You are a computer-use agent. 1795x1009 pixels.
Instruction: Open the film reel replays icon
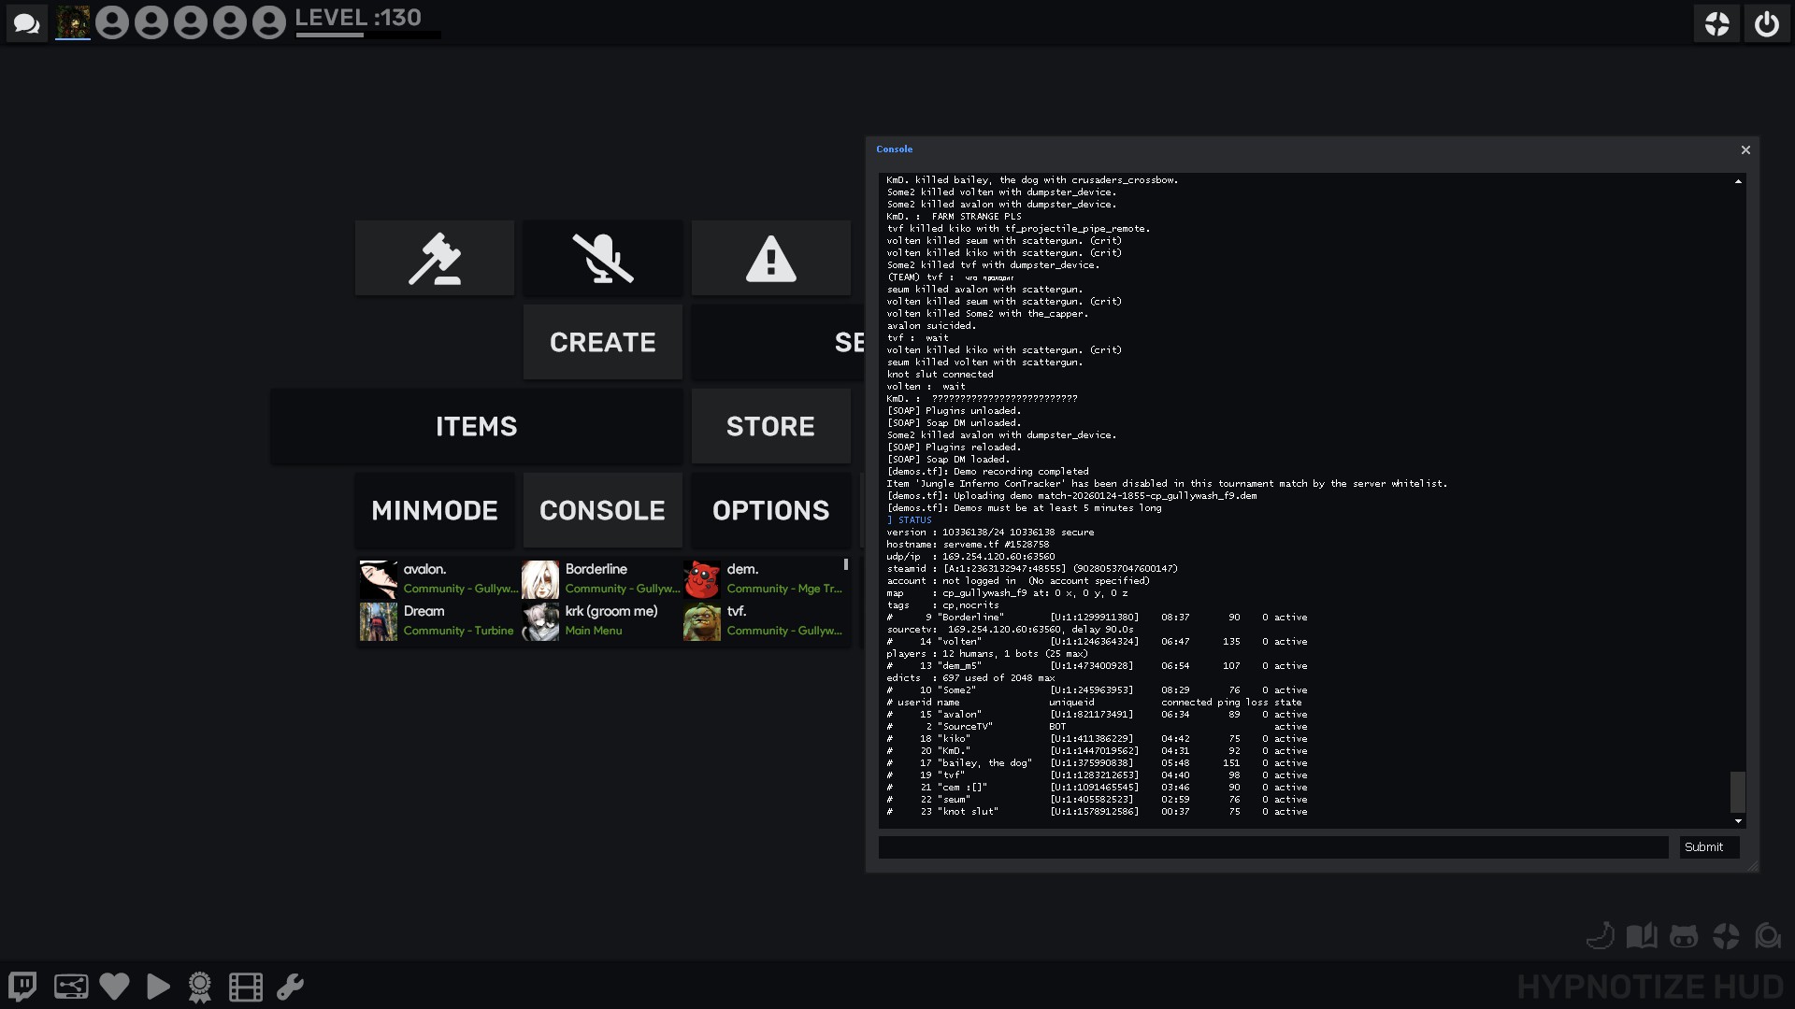pos(245,987)
